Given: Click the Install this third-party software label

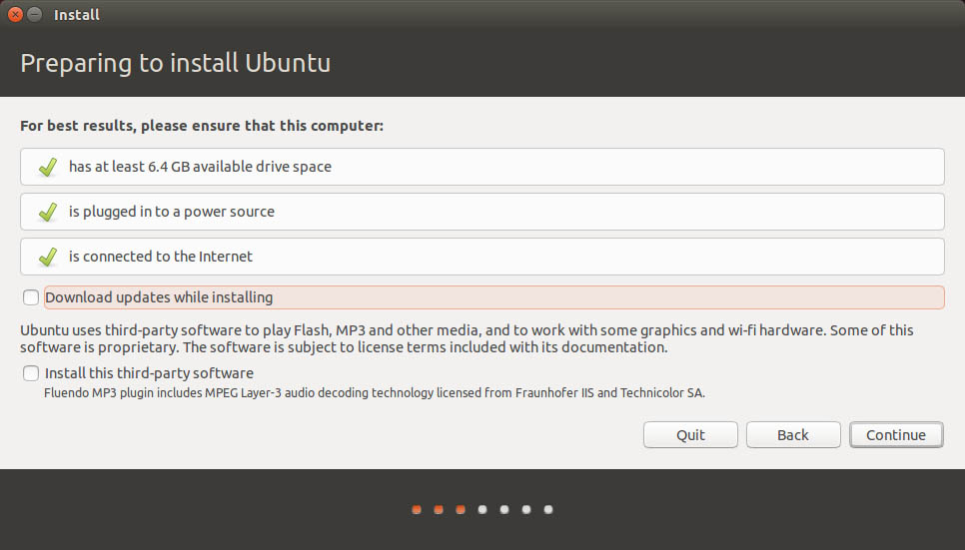Looking at the screenshot, I should pyautogui.click(x=149, y=373).
